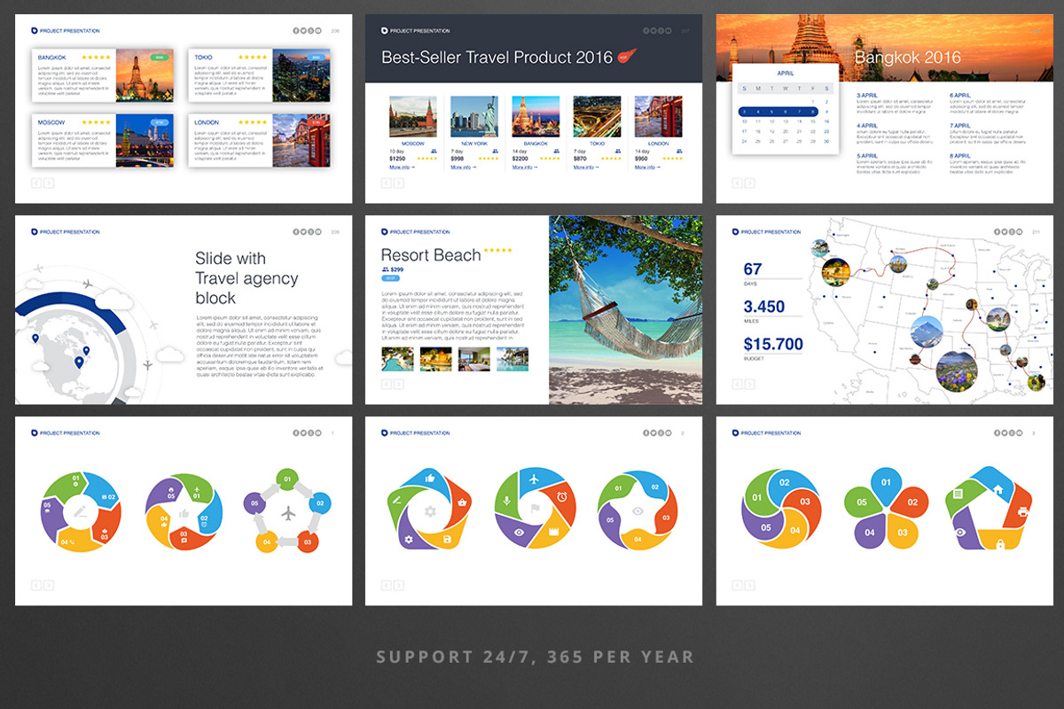Click the people icon beside London price
The width and height of the screenshot is (1064, 709).
click(x=679, y=152)
